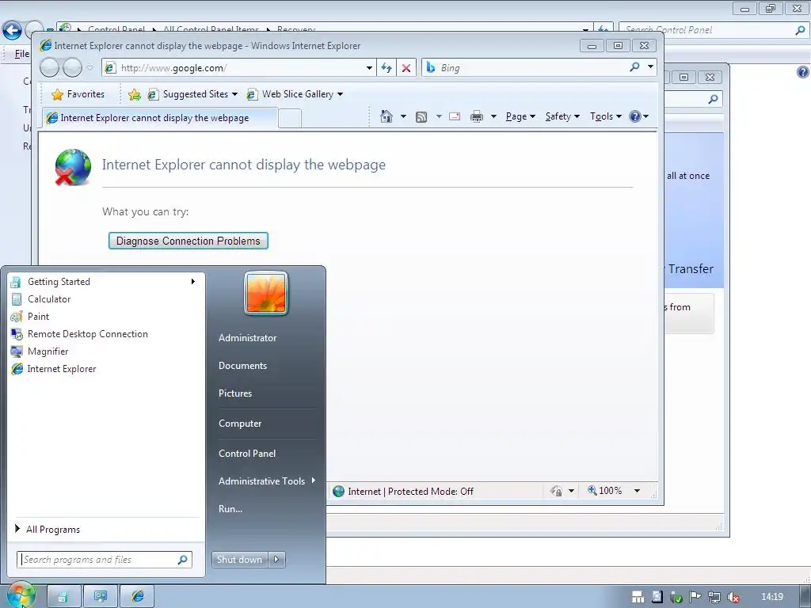Click search icon in Start menu search box
Viewport: 811px width, 608px height.
coord(183,560)
